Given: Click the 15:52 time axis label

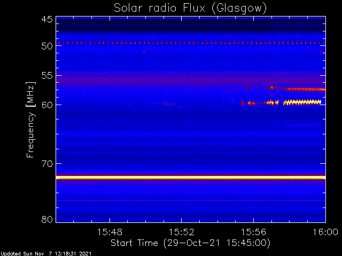Looking at the screenshot, I should pyautogui.click(x=182, y=232).
